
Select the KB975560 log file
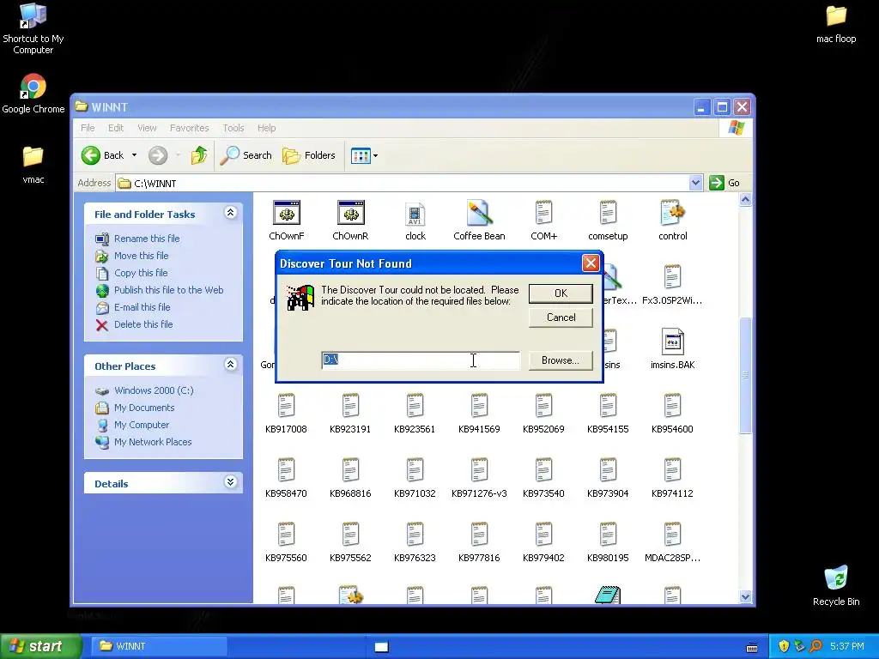pyautogui.click(x=286, y=535)
